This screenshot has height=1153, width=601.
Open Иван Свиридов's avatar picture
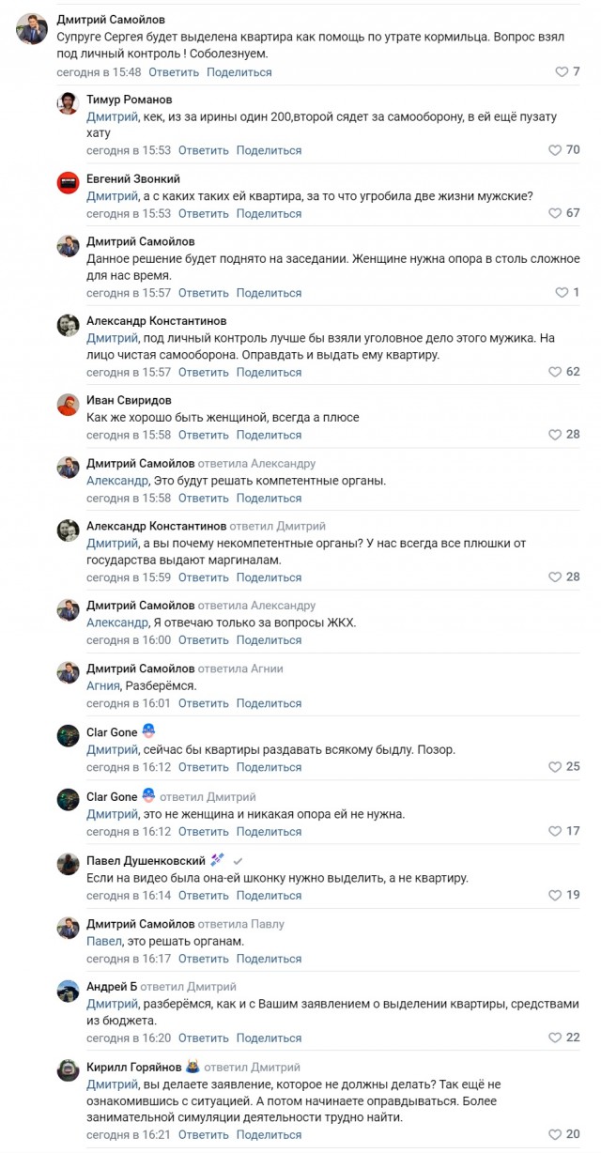pos(68,404)
